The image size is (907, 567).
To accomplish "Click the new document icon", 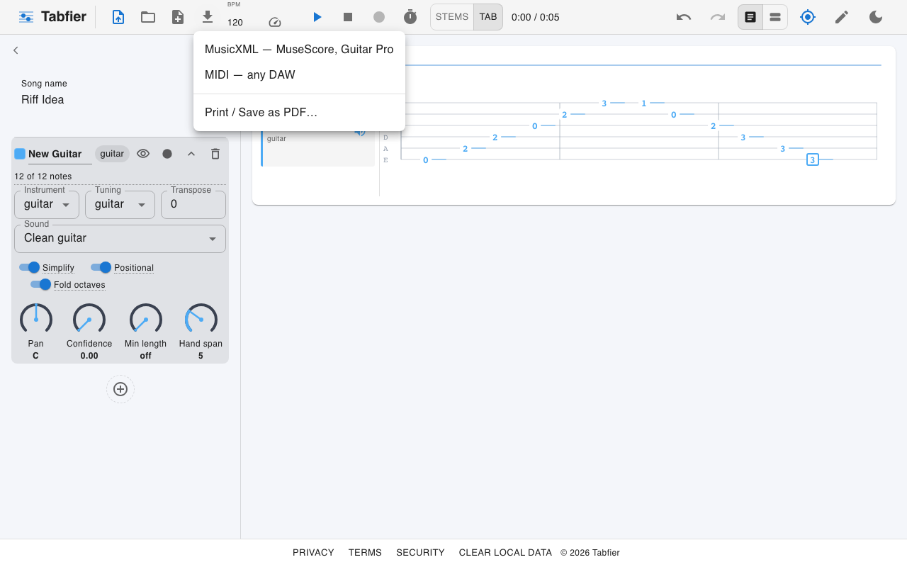I will click(178, 17).
